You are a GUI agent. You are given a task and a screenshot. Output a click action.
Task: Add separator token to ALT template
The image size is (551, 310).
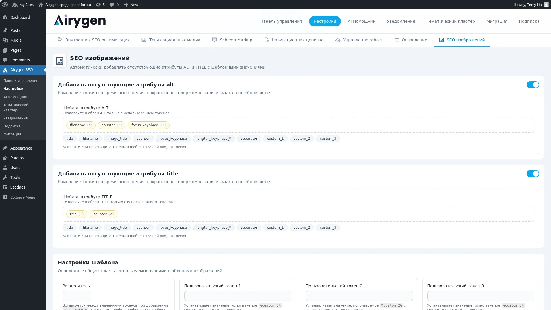click(249, 139)
